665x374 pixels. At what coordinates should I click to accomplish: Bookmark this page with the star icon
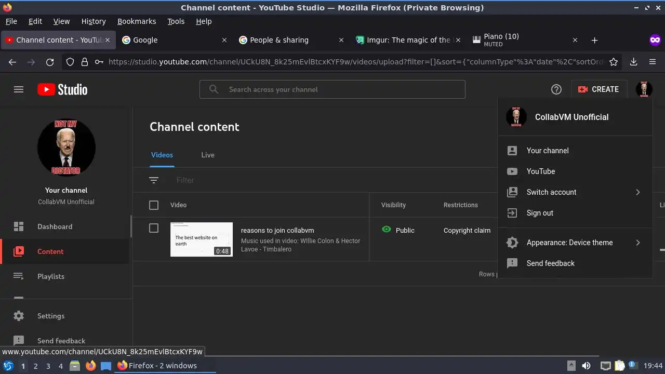pyautogui.click(x=614, y=62)
